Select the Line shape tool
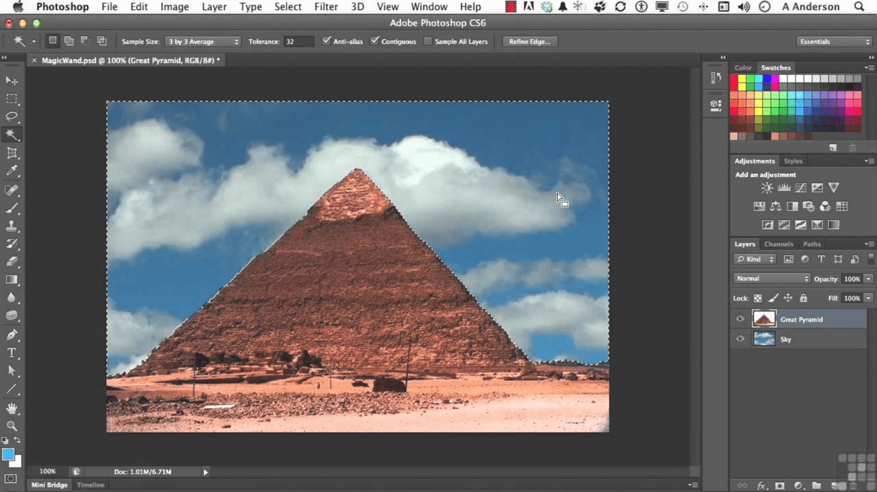The width and height of the screenshot is (877, 492). [12, 390]
